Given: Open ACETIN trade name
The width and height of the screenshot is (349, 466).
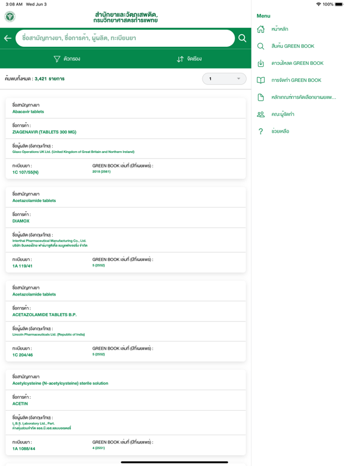Looking at the screenshot, I should pyautogui.click(x=20, y=404).
